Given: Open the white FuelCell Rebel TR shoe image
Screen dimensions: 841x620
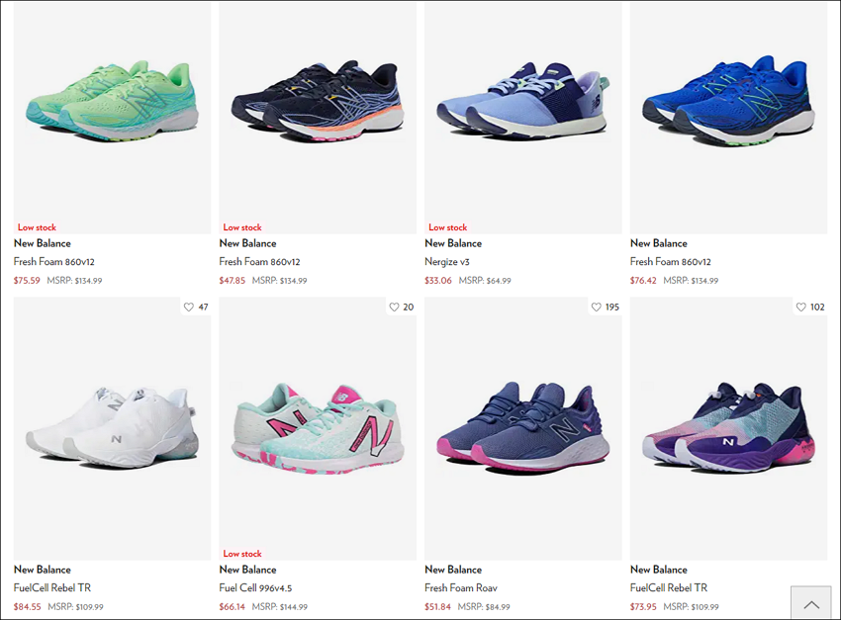Looking at the screenshot, I should (x=112, y=429).
